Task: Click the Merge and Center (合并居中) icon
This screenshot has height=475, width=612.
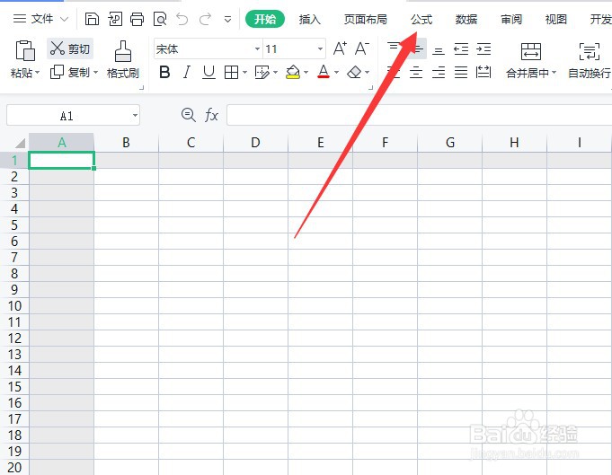Action: [x=531, y=51]
